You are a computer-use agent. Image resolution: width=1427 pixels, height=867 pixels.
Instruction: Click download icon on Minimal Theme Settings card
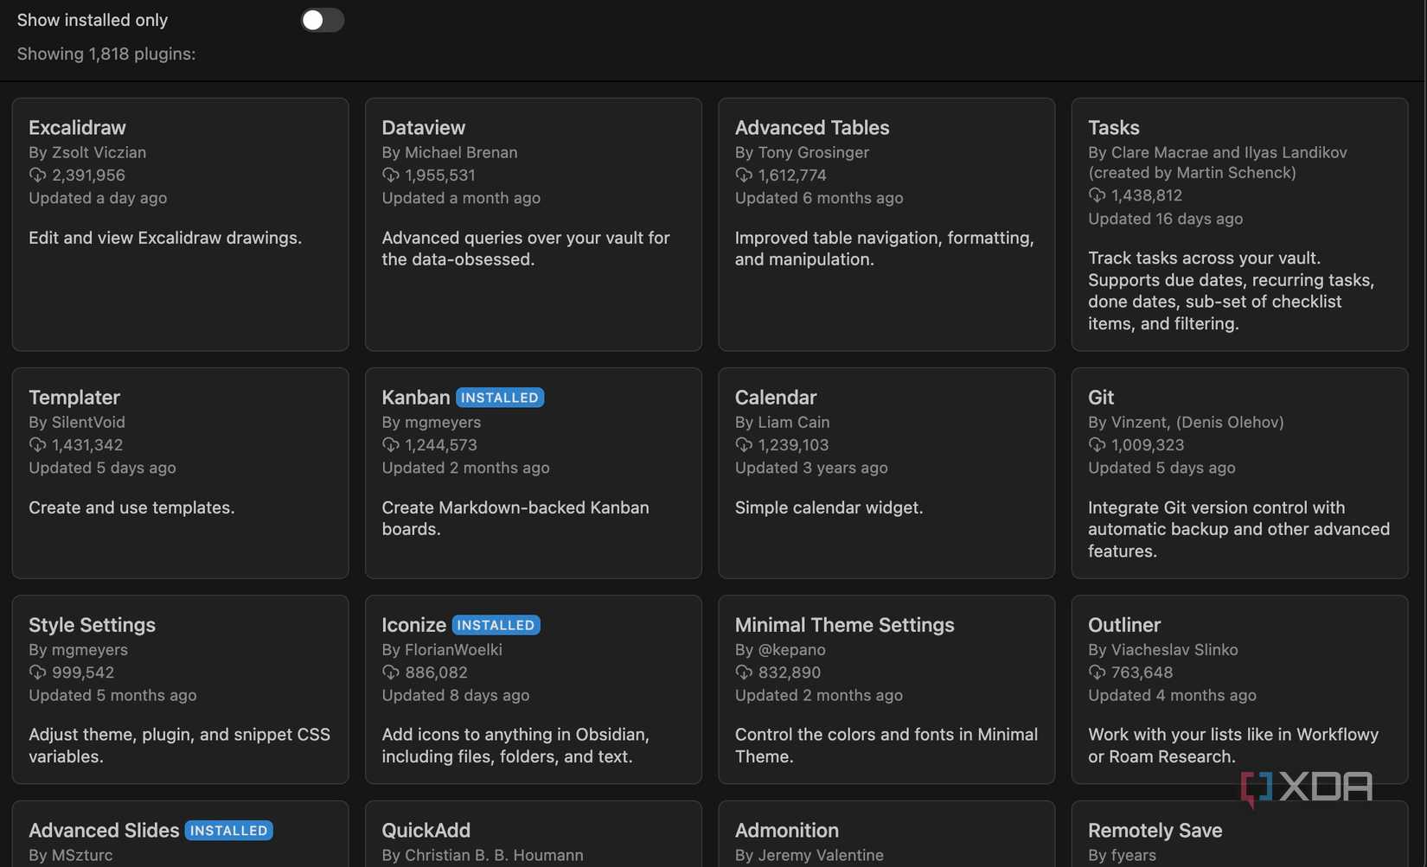[x=744, y=673]
